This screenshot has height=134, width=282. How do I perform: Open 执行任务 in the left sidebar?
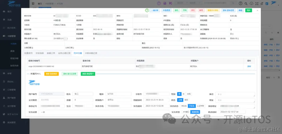click(x=11, y=28)
